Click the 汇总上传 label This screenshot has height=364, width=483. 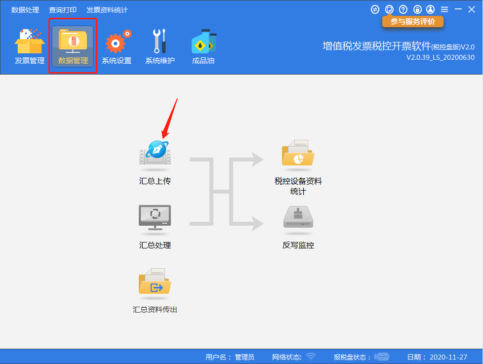(155, 181)
